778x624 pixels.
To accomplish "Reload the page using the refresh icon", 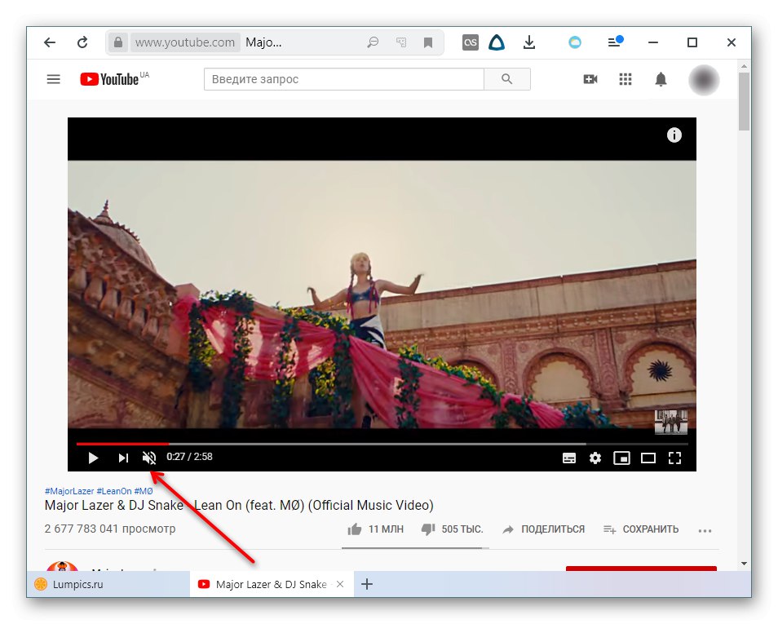I will click(x=82, y=42).
